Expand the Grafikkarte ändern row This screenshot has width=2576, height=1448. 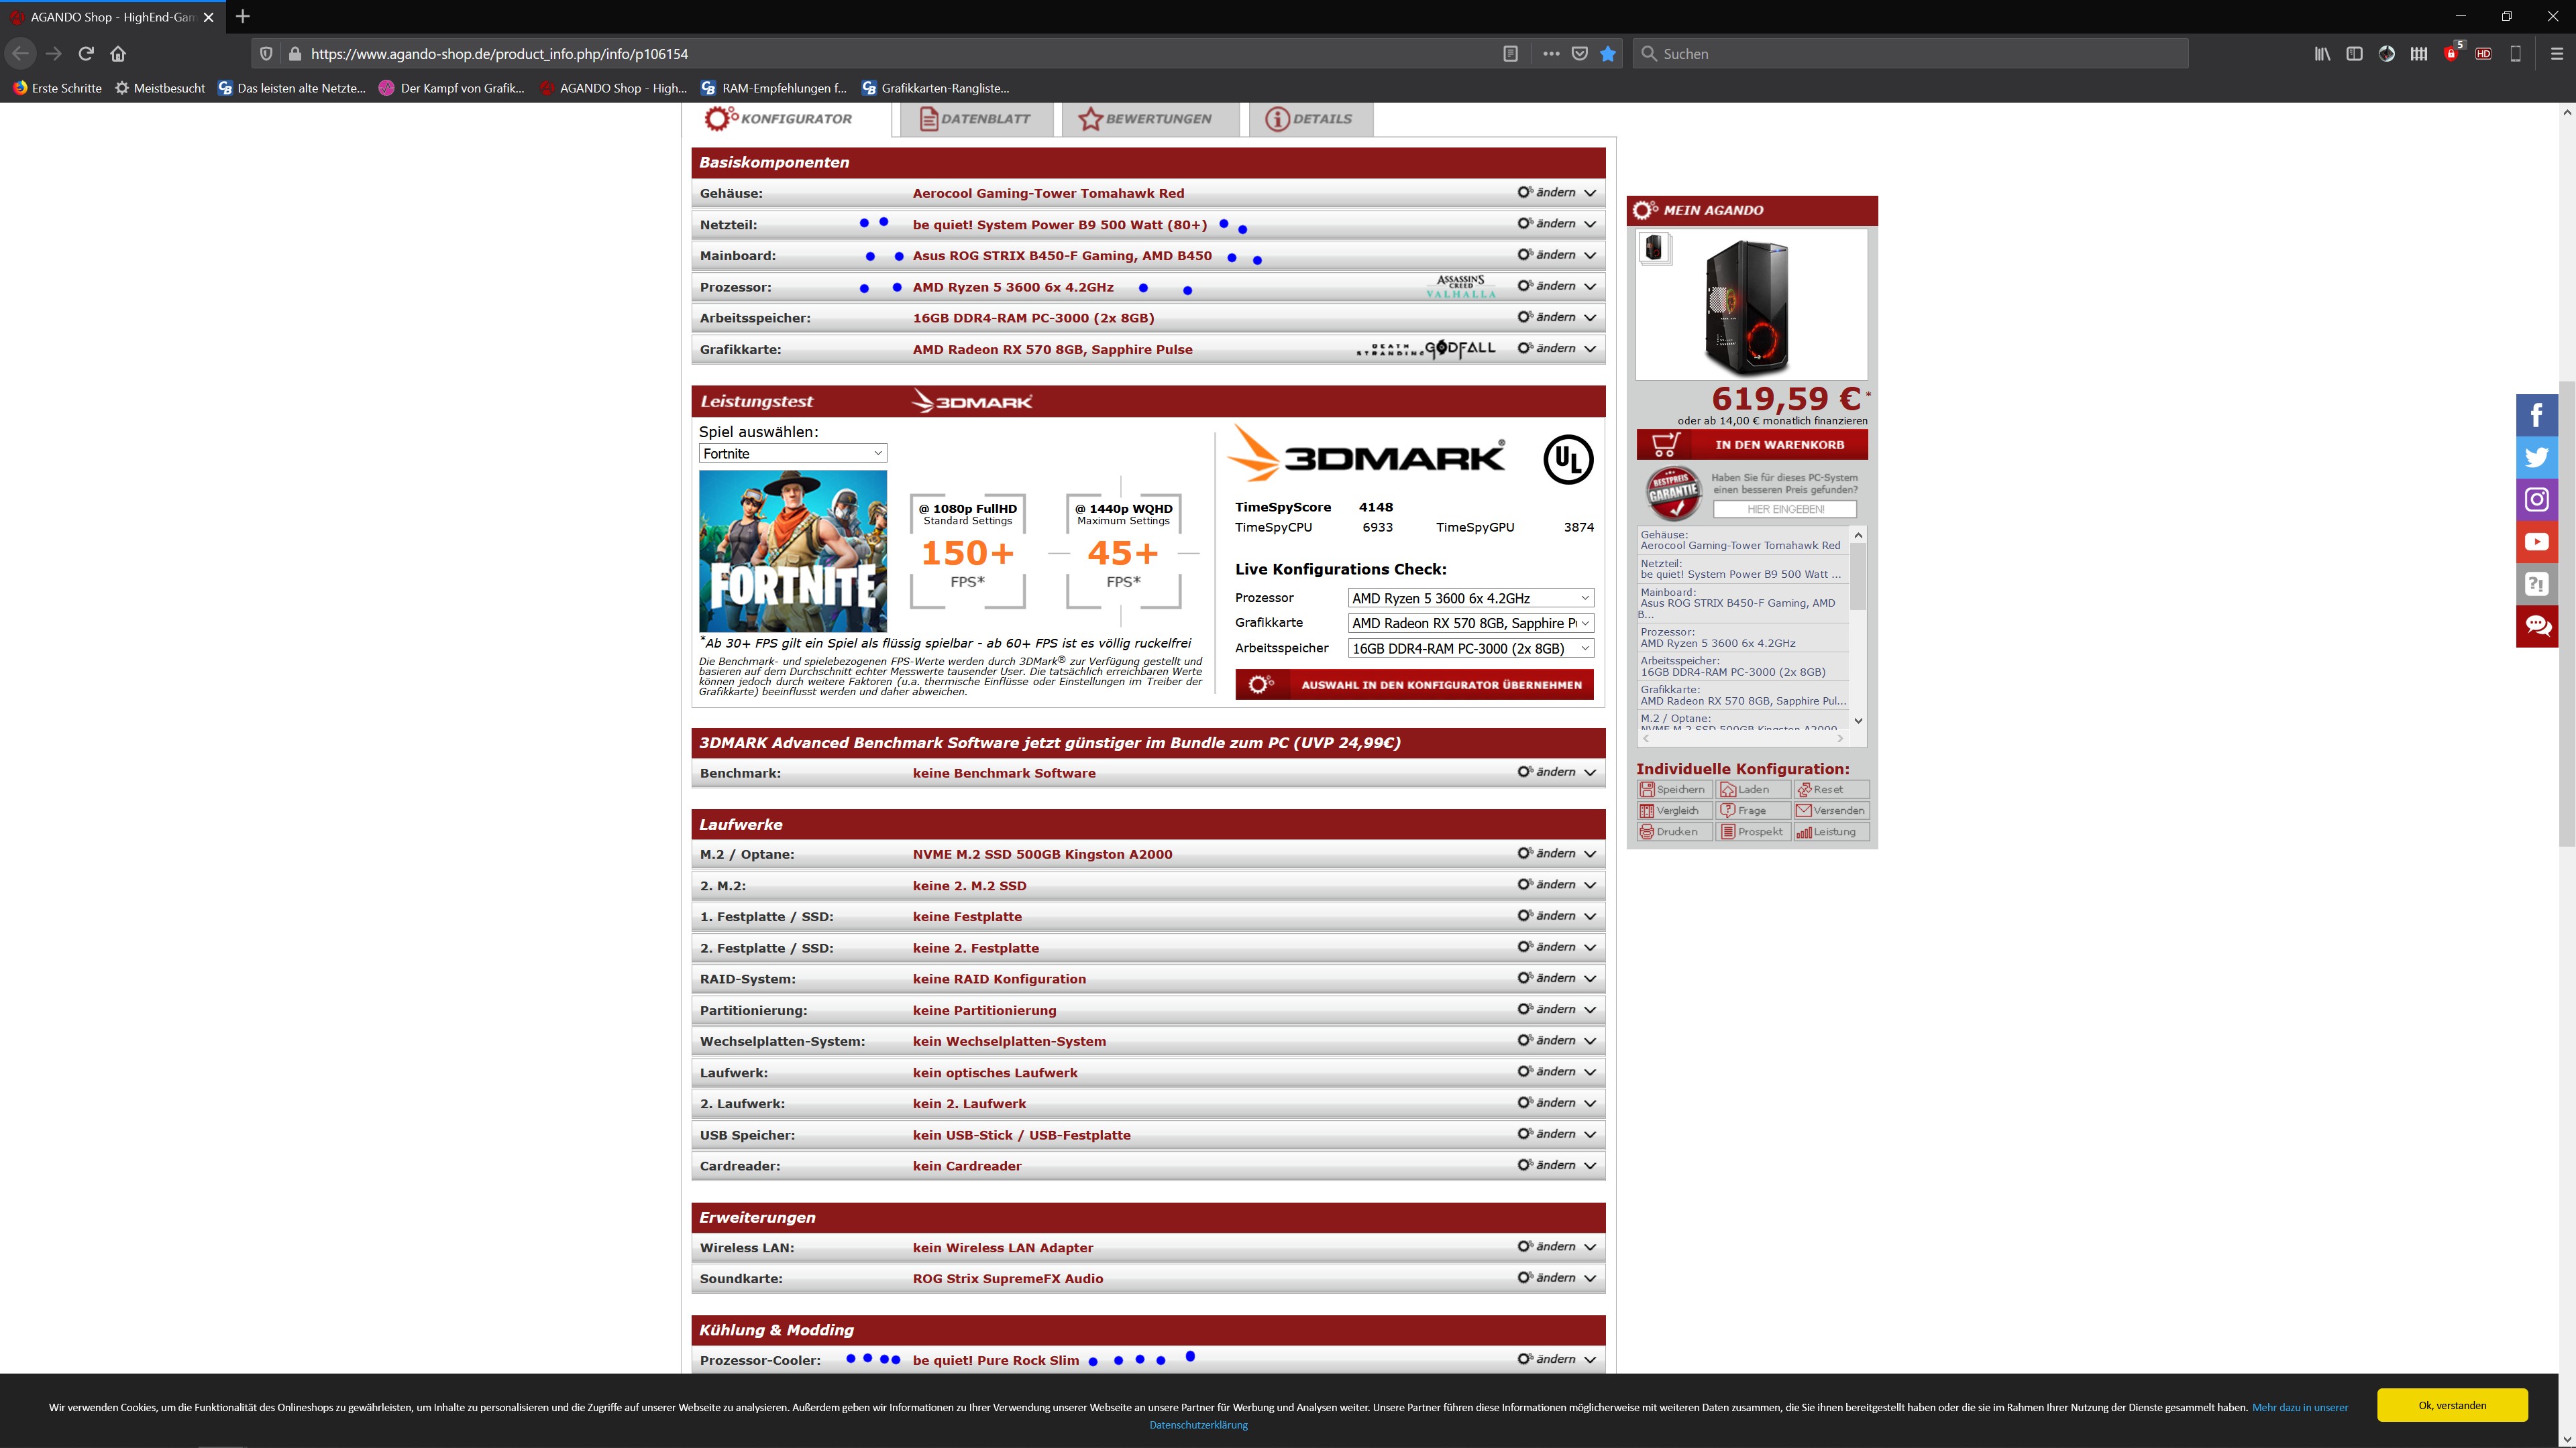coord(1556,349)
